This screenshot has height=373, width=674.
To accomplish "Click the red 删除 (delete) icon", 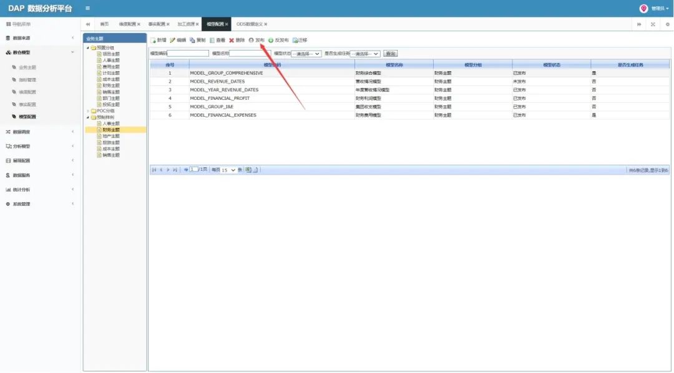I will [232, 40].
